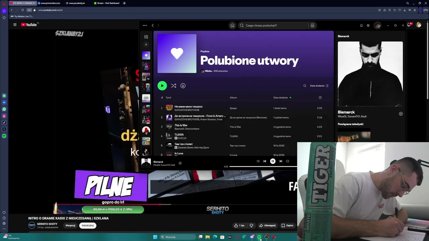
Task: Open the Spotify three-dots app menu
Action: pos(145,25)
